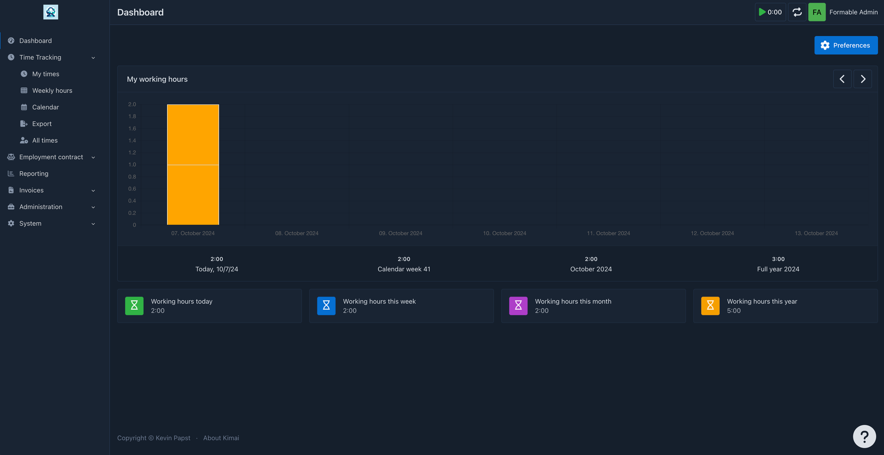The width and height of the screenshot is (884, 455).
Task: Open the refresh/sync icon in the header
Action: (797, 12)
